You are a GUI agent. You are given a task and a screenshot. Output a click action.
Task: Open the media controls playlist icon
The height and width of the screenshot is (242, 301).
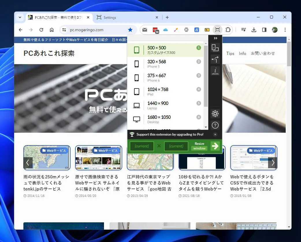244,30
